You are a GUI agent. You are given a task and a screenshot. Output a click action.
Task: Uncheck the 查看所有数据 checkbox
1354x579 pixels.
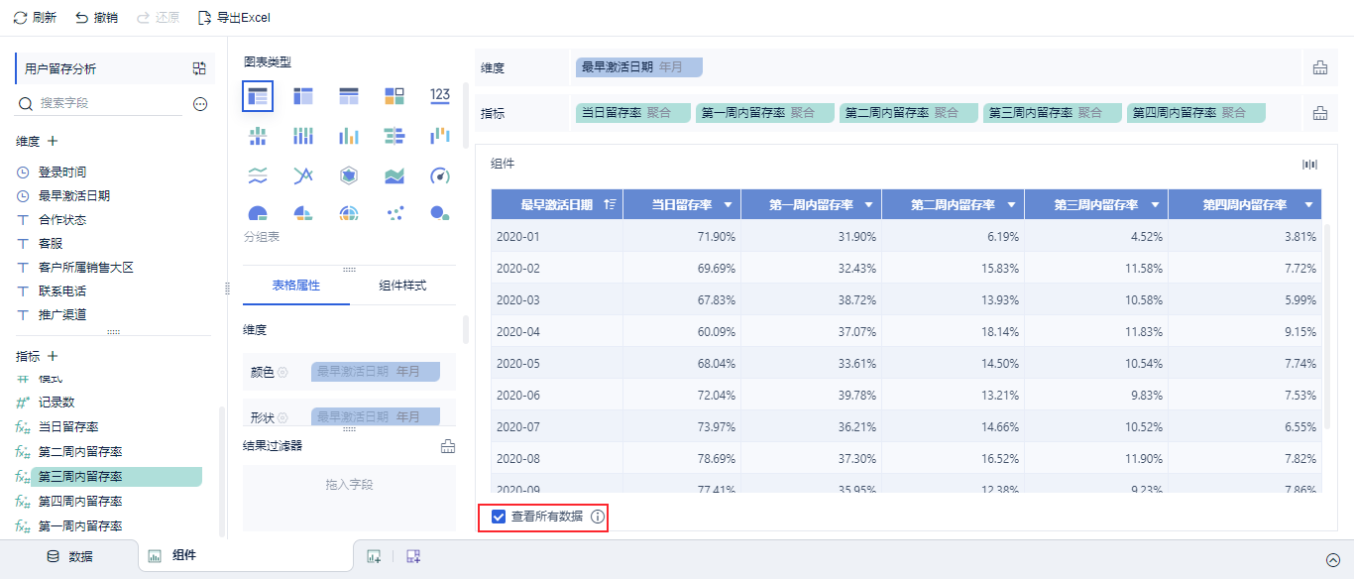pos(499,517)
